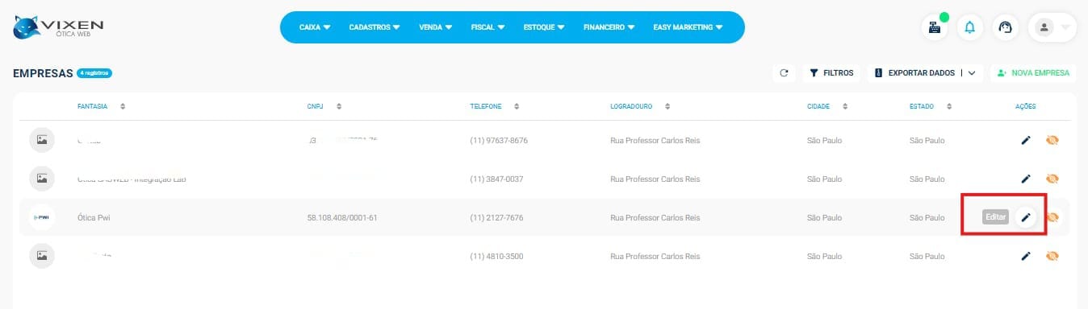
Task: Toggle visibility eye in last row
Action: (1052, 256)
